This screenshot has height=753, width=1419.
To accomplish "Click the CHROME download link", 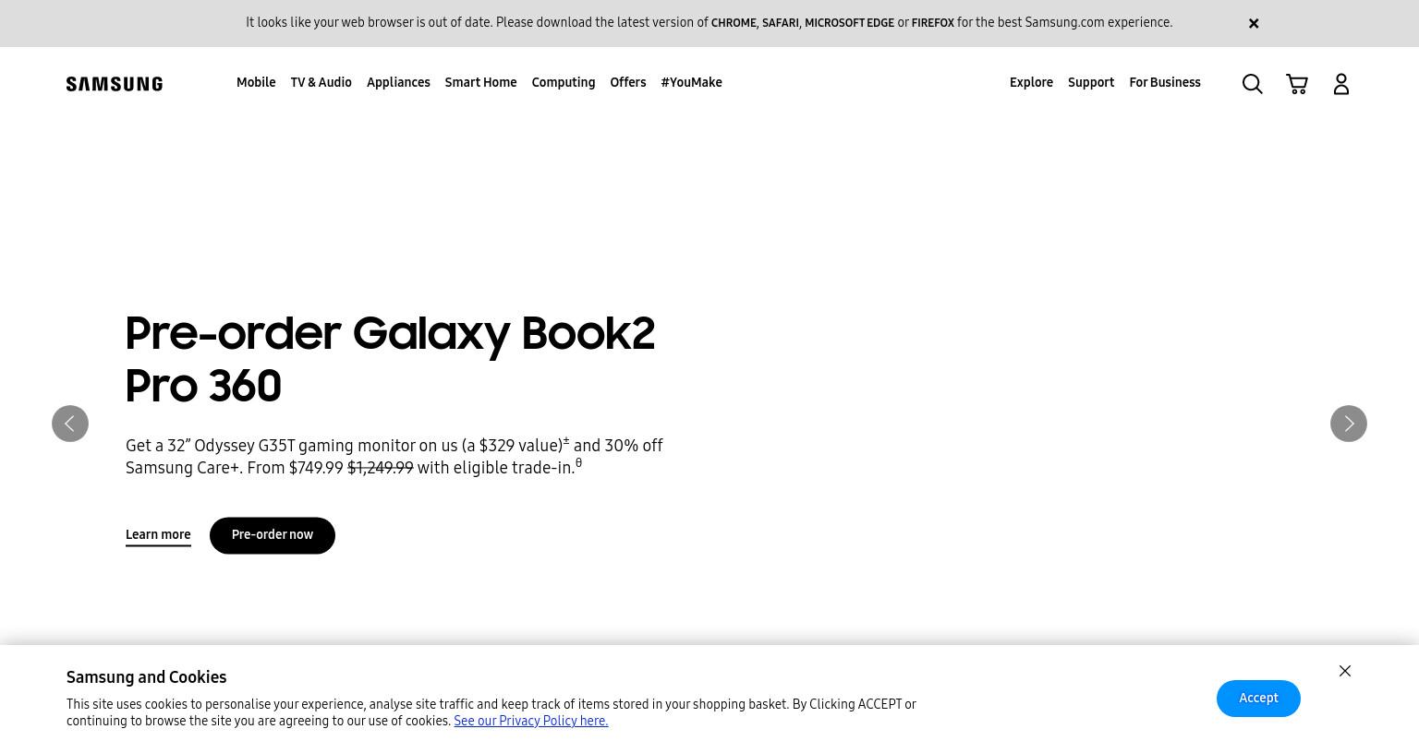I will coord(734,23).
